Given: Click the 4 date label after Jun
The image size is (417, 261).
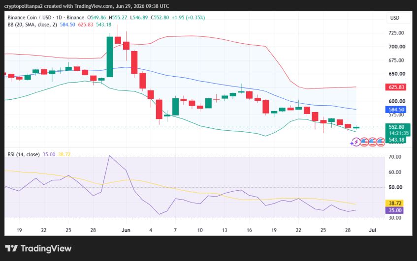Looking at the screenshot, I should pyautogui.click(x=151, y=230).
